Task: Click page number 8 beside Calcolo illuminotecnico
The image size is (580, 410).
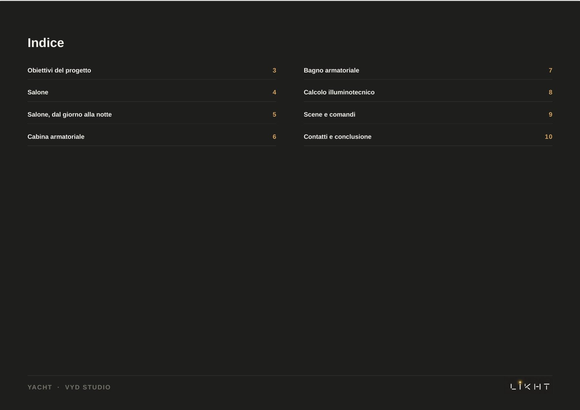Action: (x=550, y=92)
